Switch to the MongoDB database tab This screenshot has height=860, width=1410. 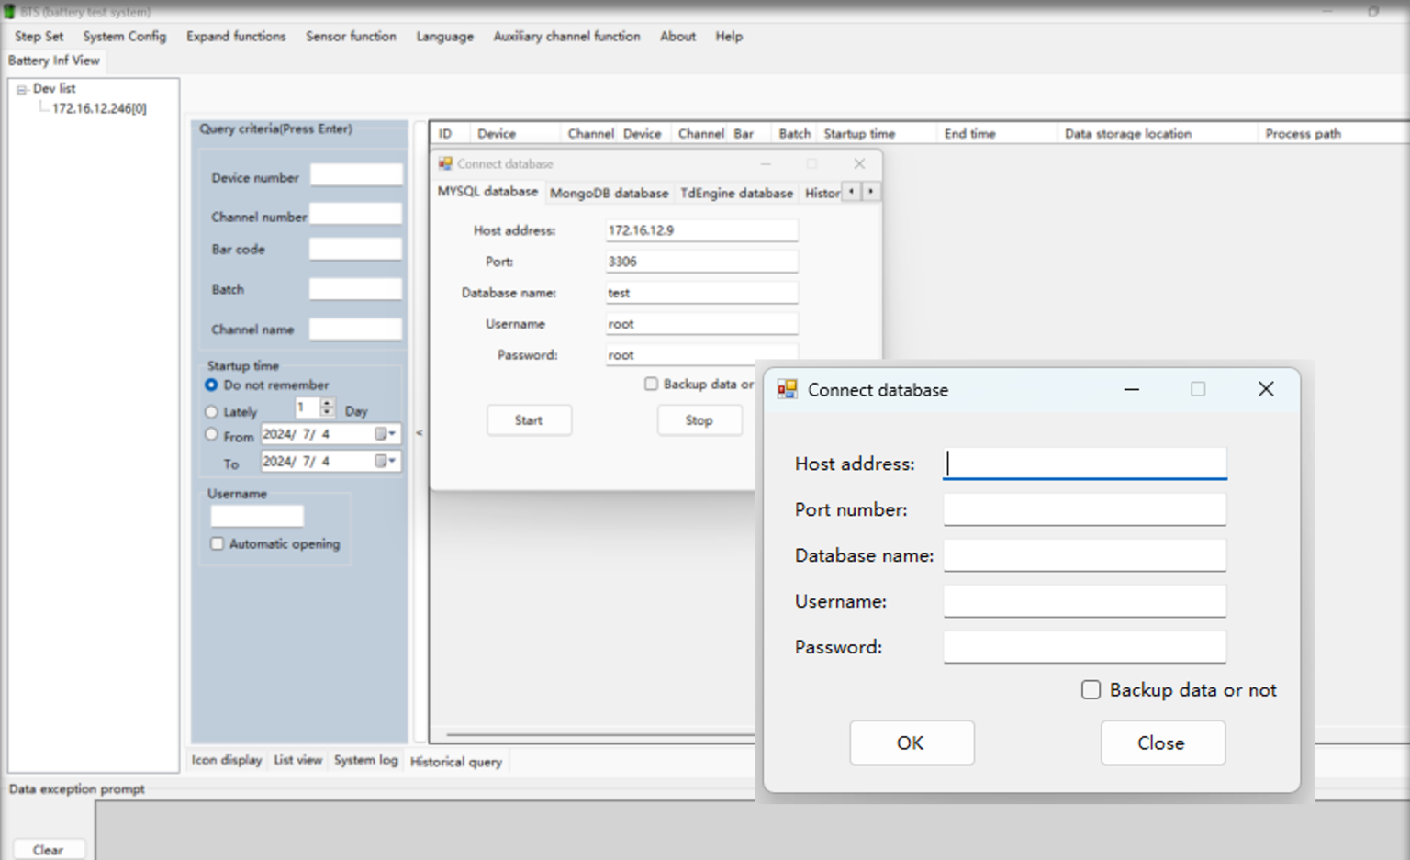(x=610, y=193)
